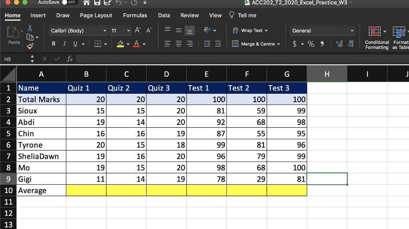Apply percent style
This screenshot has height=229, width=409.
coord(311,44)
